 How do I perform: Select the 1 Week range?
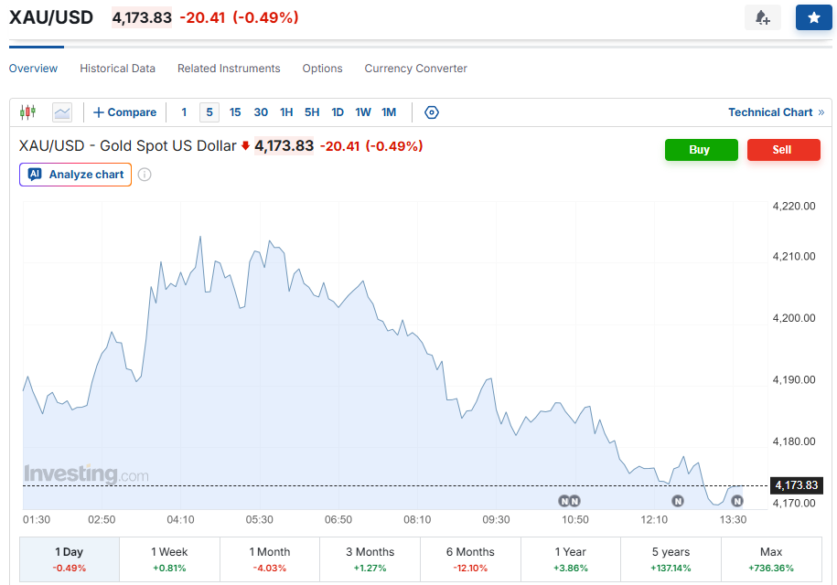tap(169, 558)
